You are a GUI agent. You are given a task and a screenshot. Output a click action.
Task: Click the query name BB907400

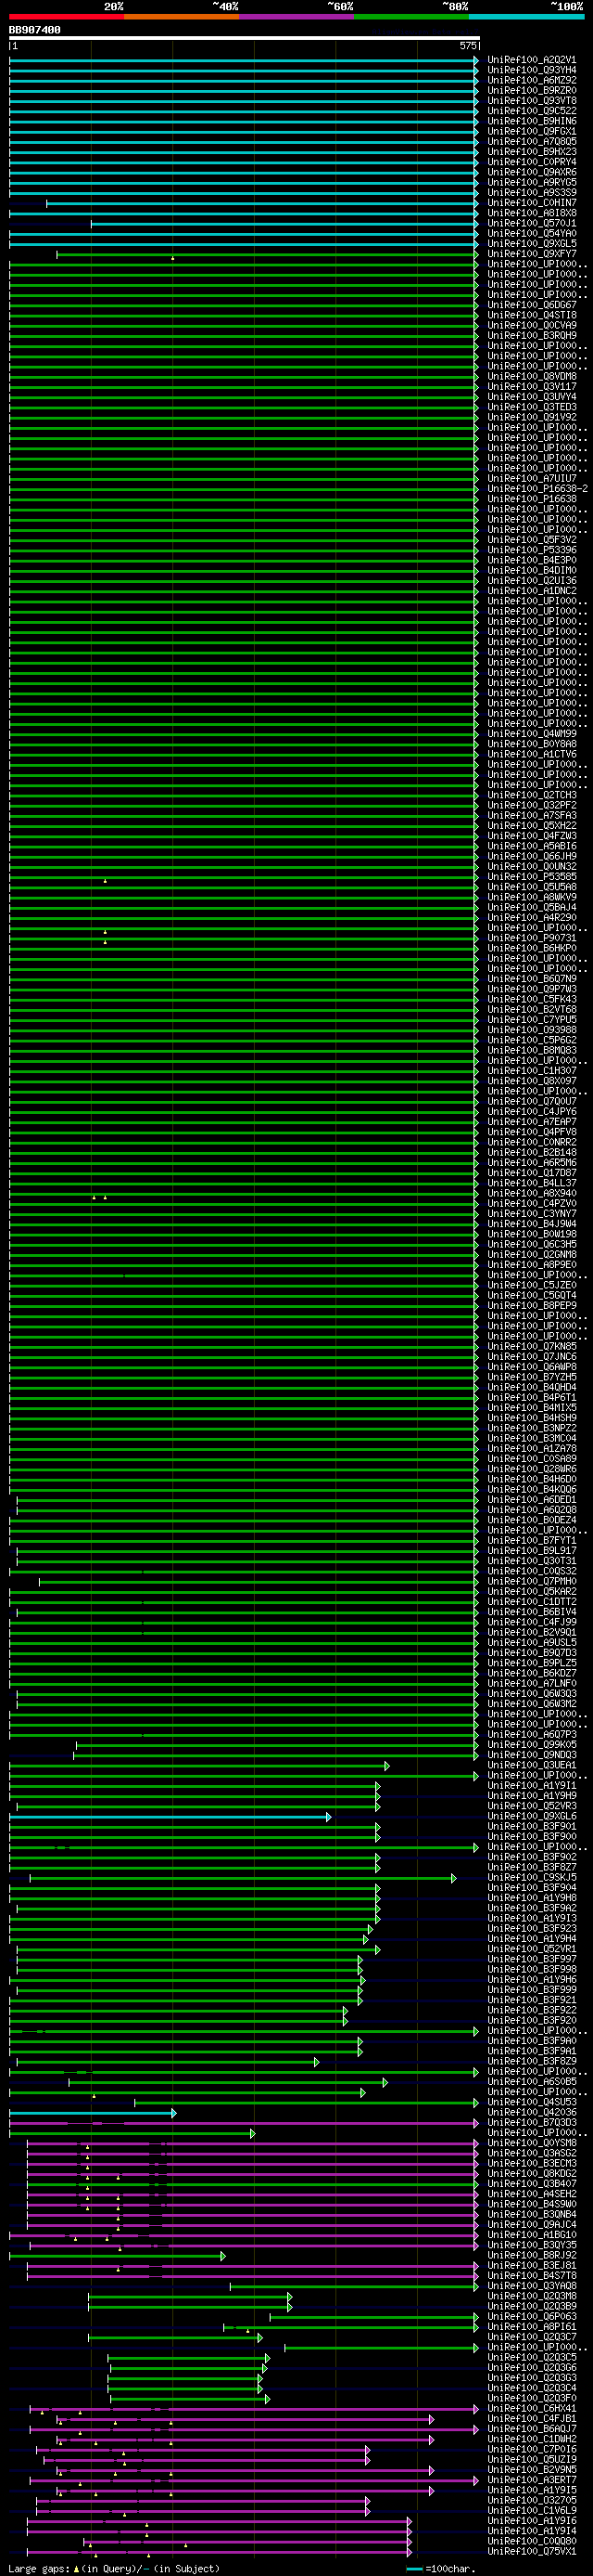(35, 30)
